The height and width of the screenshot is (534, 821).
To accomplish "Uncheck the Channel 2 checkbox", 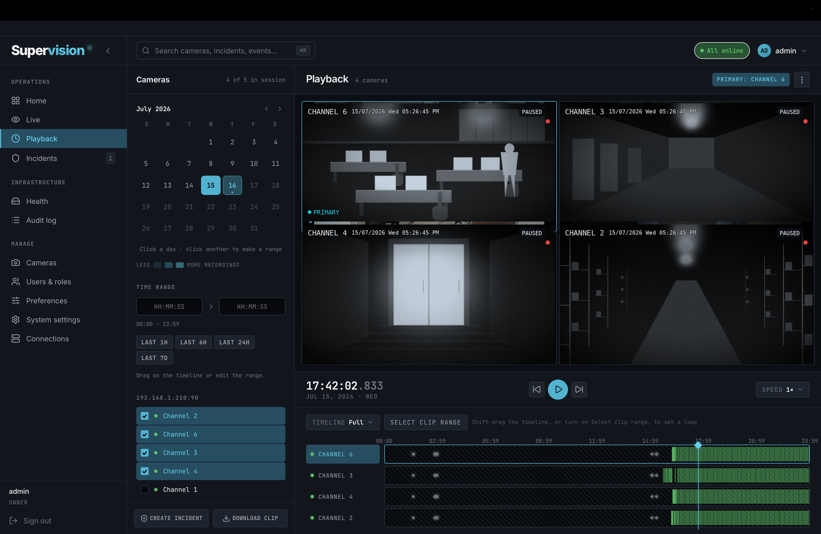I will (144, 416).
